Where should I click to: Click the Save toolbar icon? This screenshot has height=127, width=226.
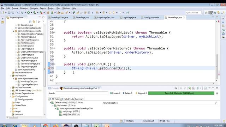pyautogui.click(x=9, y=13)
